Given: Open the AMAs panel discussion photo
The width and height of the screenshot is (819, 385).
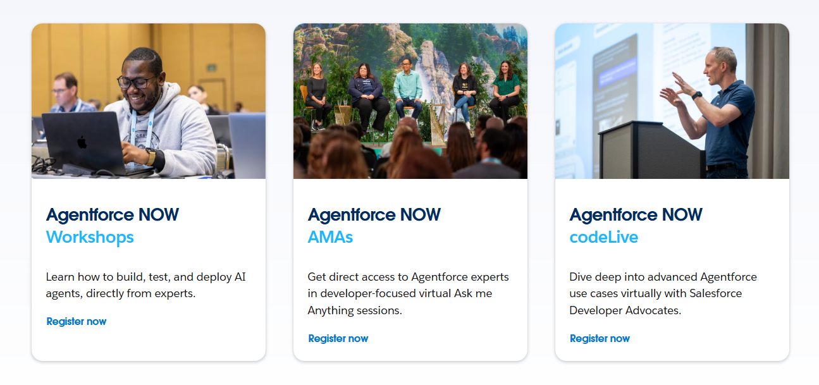Looking at the screenshot, I should [x=410, y=101].
